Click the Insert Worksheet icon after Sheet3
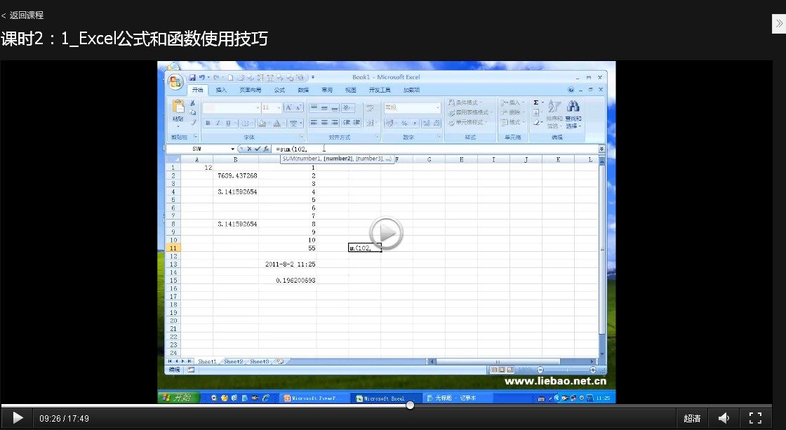This screenshot has width=786, height=430. [x=280, y=361]
